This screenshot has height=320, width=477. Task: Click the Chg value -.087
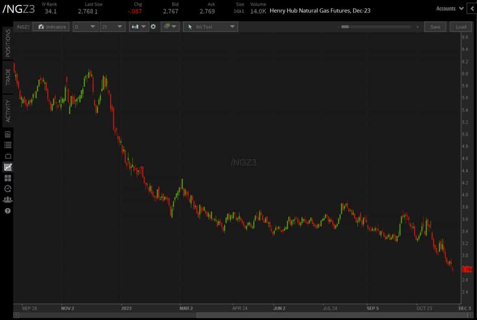click(135, 11)
